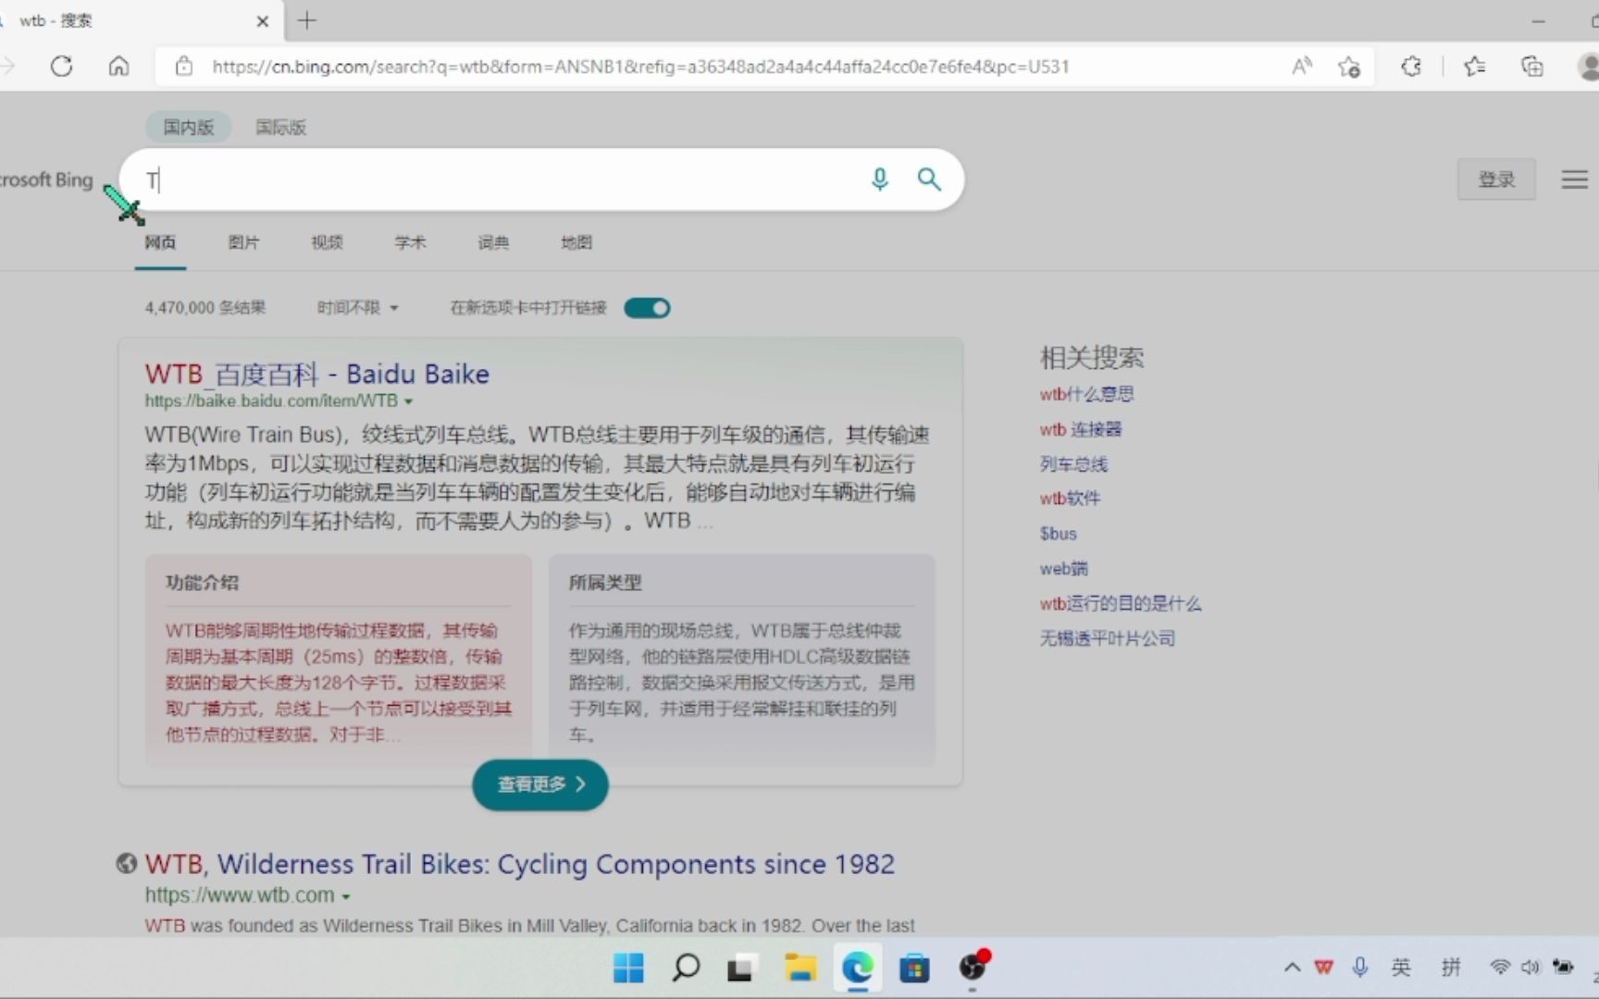Open related search wtb什么意思
1599x999 pixels.
point(1086,394)
